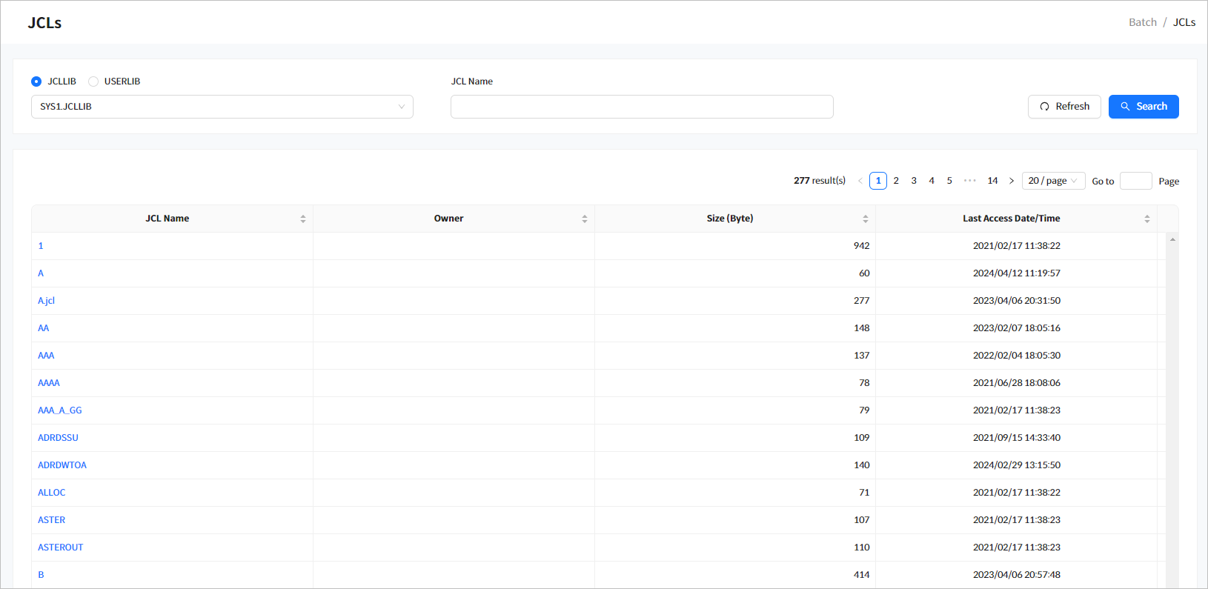Click the Go to page input box

coord(1135,181)
